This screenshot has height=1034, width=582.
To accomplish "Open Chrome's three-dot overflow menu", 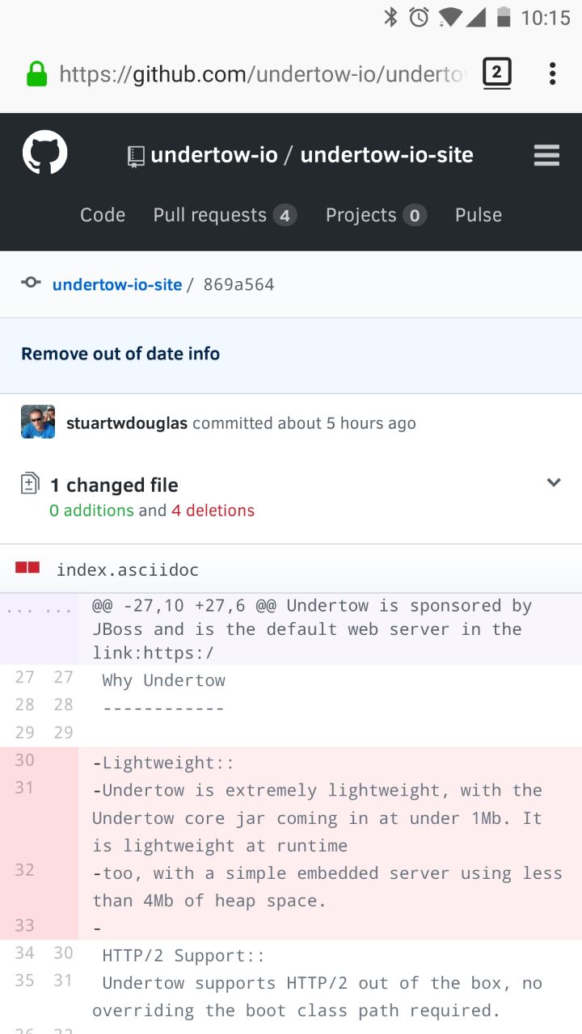I will coord(553,74).
